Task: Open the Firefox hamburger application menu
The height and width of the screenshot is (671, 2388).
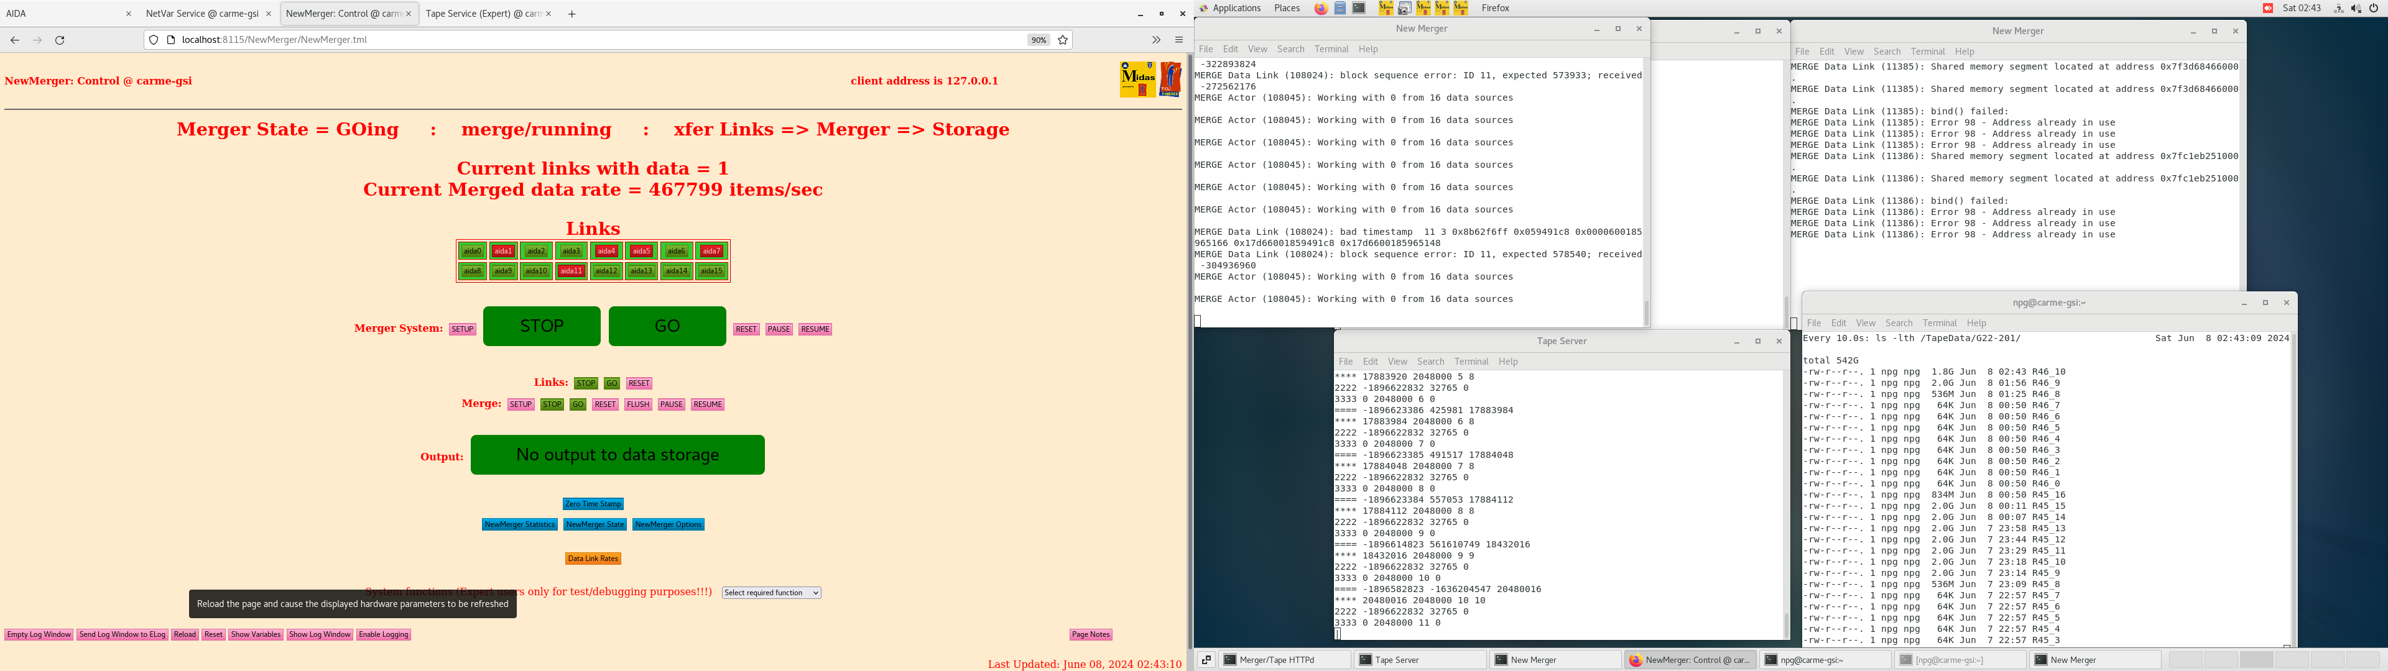Action: tap(1179, 40)
